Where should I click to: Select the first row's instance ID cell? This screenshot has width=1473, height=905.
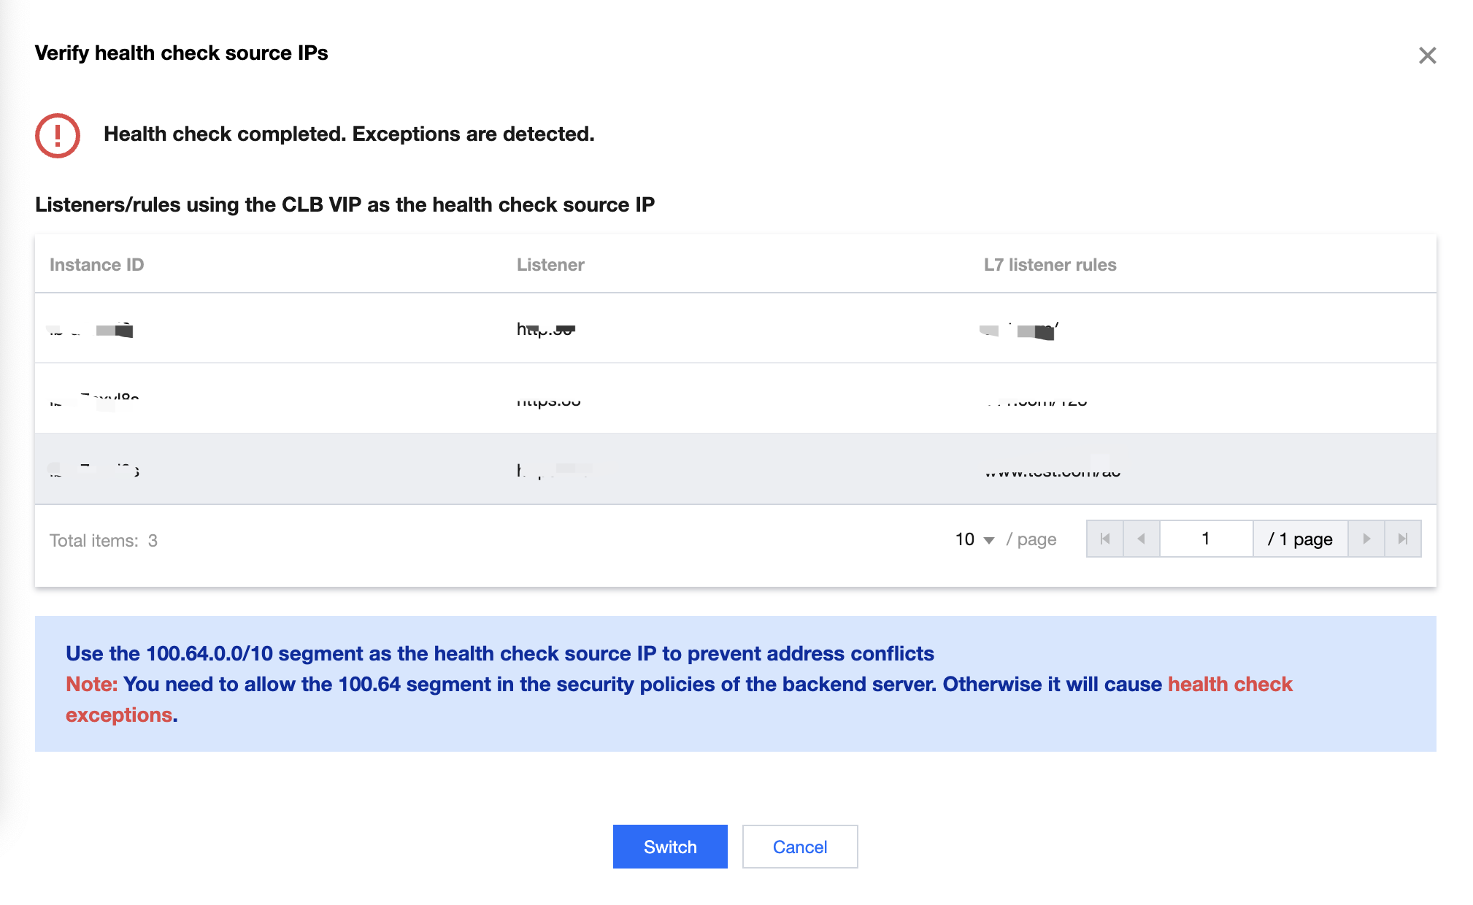91,330
